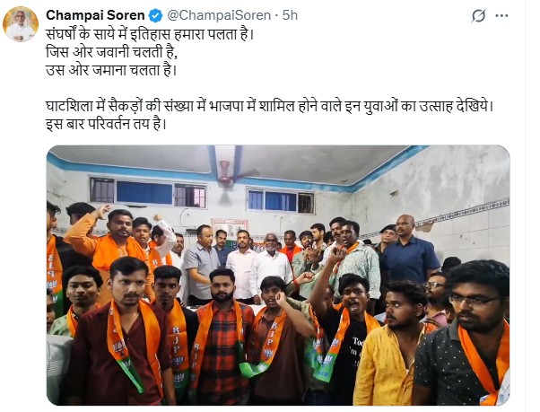
Task: Click the final line ending 'तय है'
Action: tap(106, 125)
